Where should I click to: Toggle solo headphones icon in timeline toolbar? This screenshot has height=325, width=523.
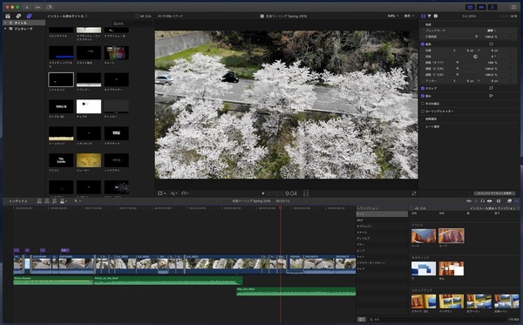(482, 201)
